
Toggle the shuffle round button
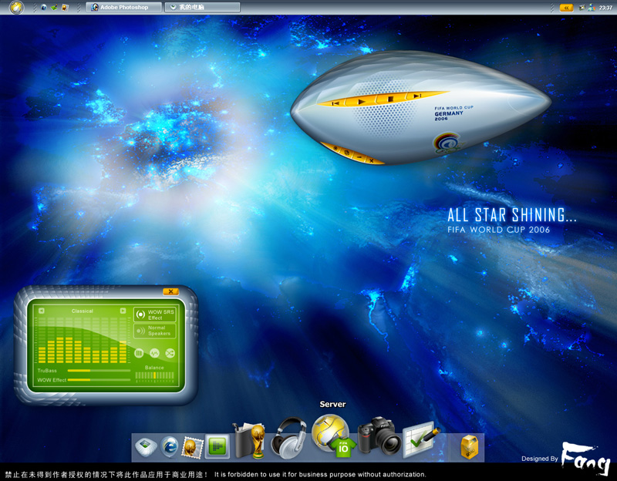[170, 353]
